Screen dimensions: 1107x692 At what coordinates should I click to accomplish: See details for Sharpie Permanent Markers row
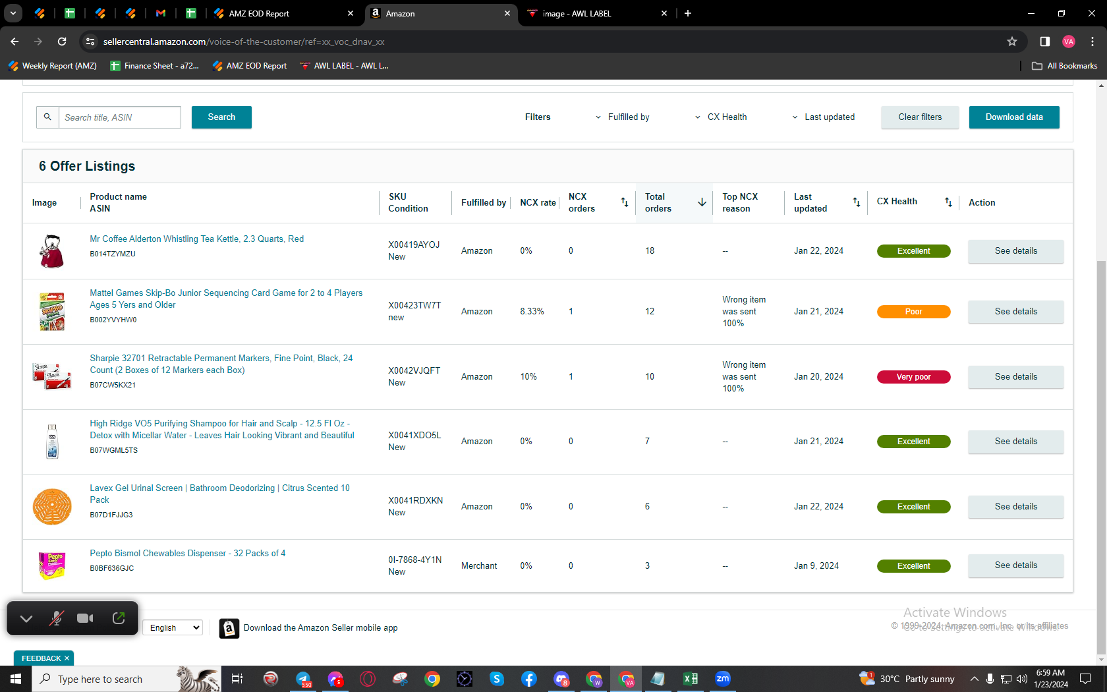point(1015,377)
